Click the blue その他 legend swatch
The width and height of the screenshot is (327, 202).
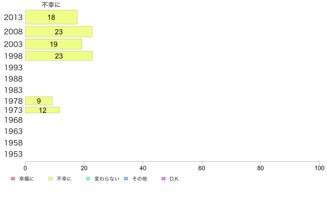[126, 179]
